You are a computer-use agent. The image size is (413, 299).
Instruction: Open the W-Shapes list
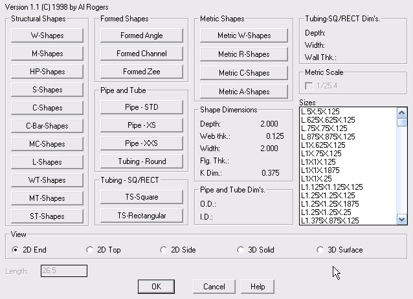click(47, 36)
